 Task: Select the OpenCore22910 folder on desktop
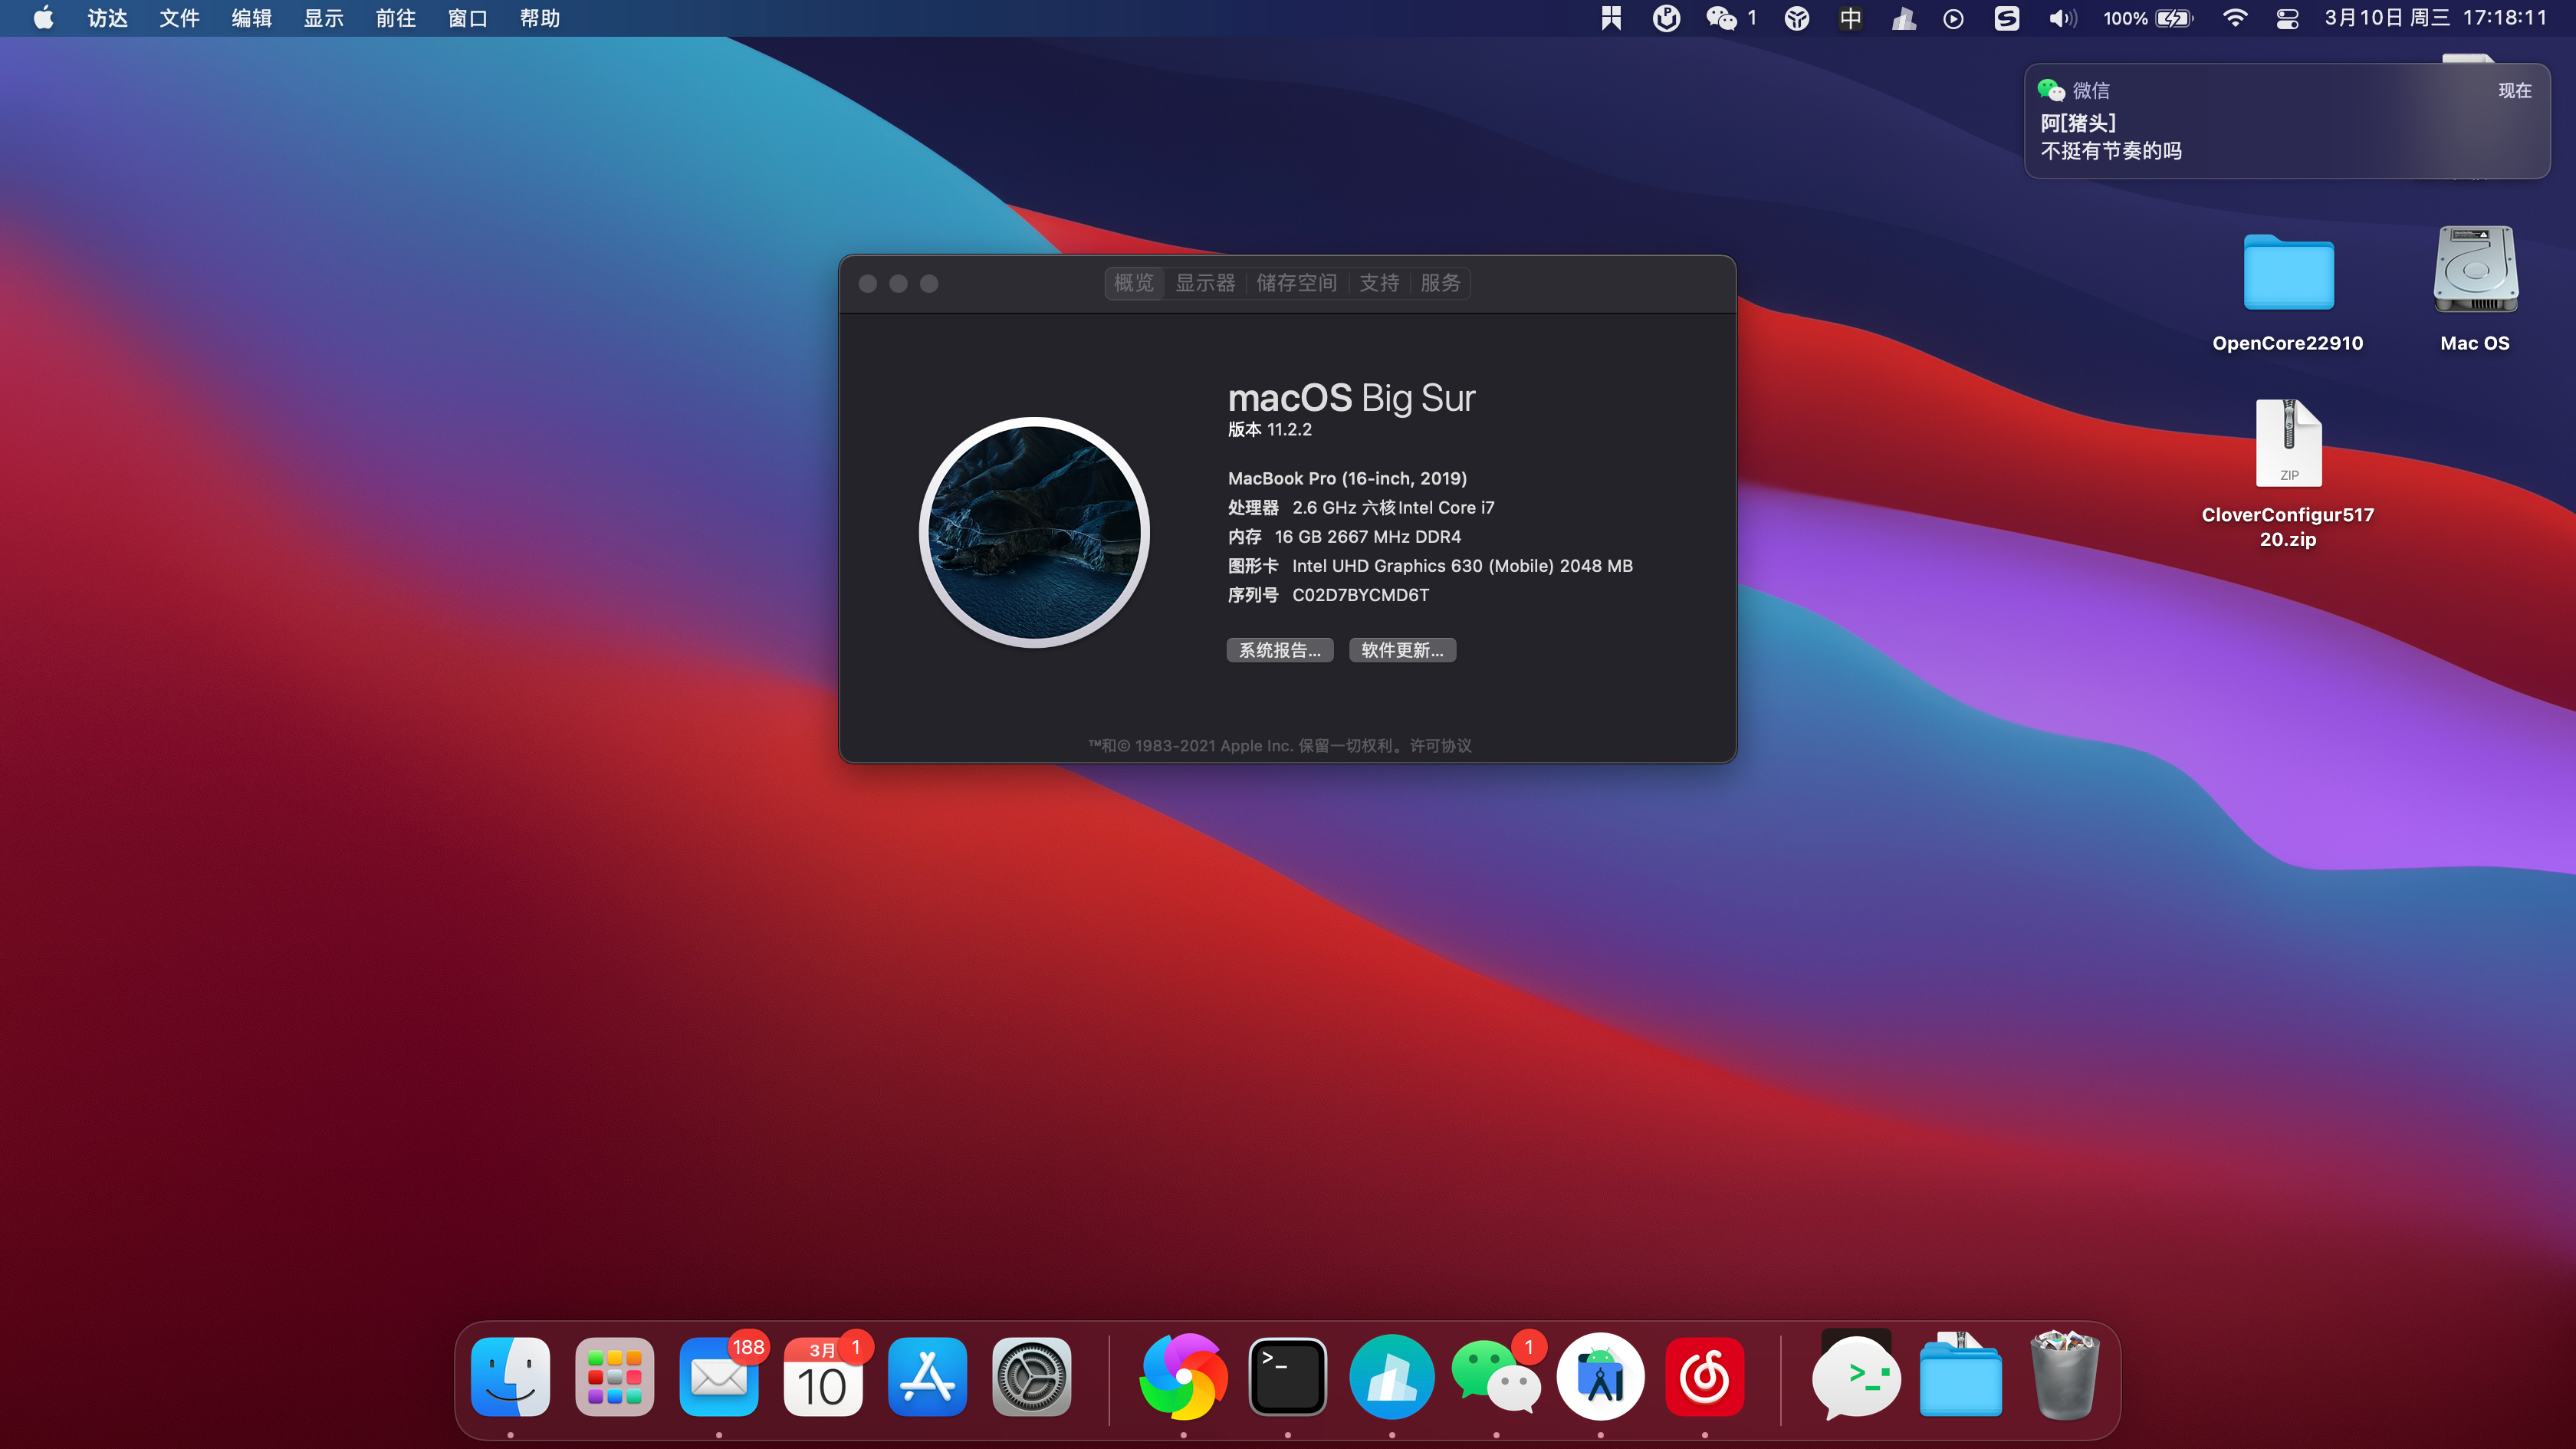[2287, 292]
